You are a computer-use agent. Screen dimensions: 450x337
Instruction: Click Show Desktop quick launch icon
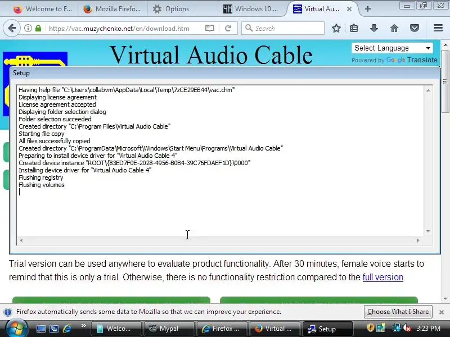pos(40,329)
